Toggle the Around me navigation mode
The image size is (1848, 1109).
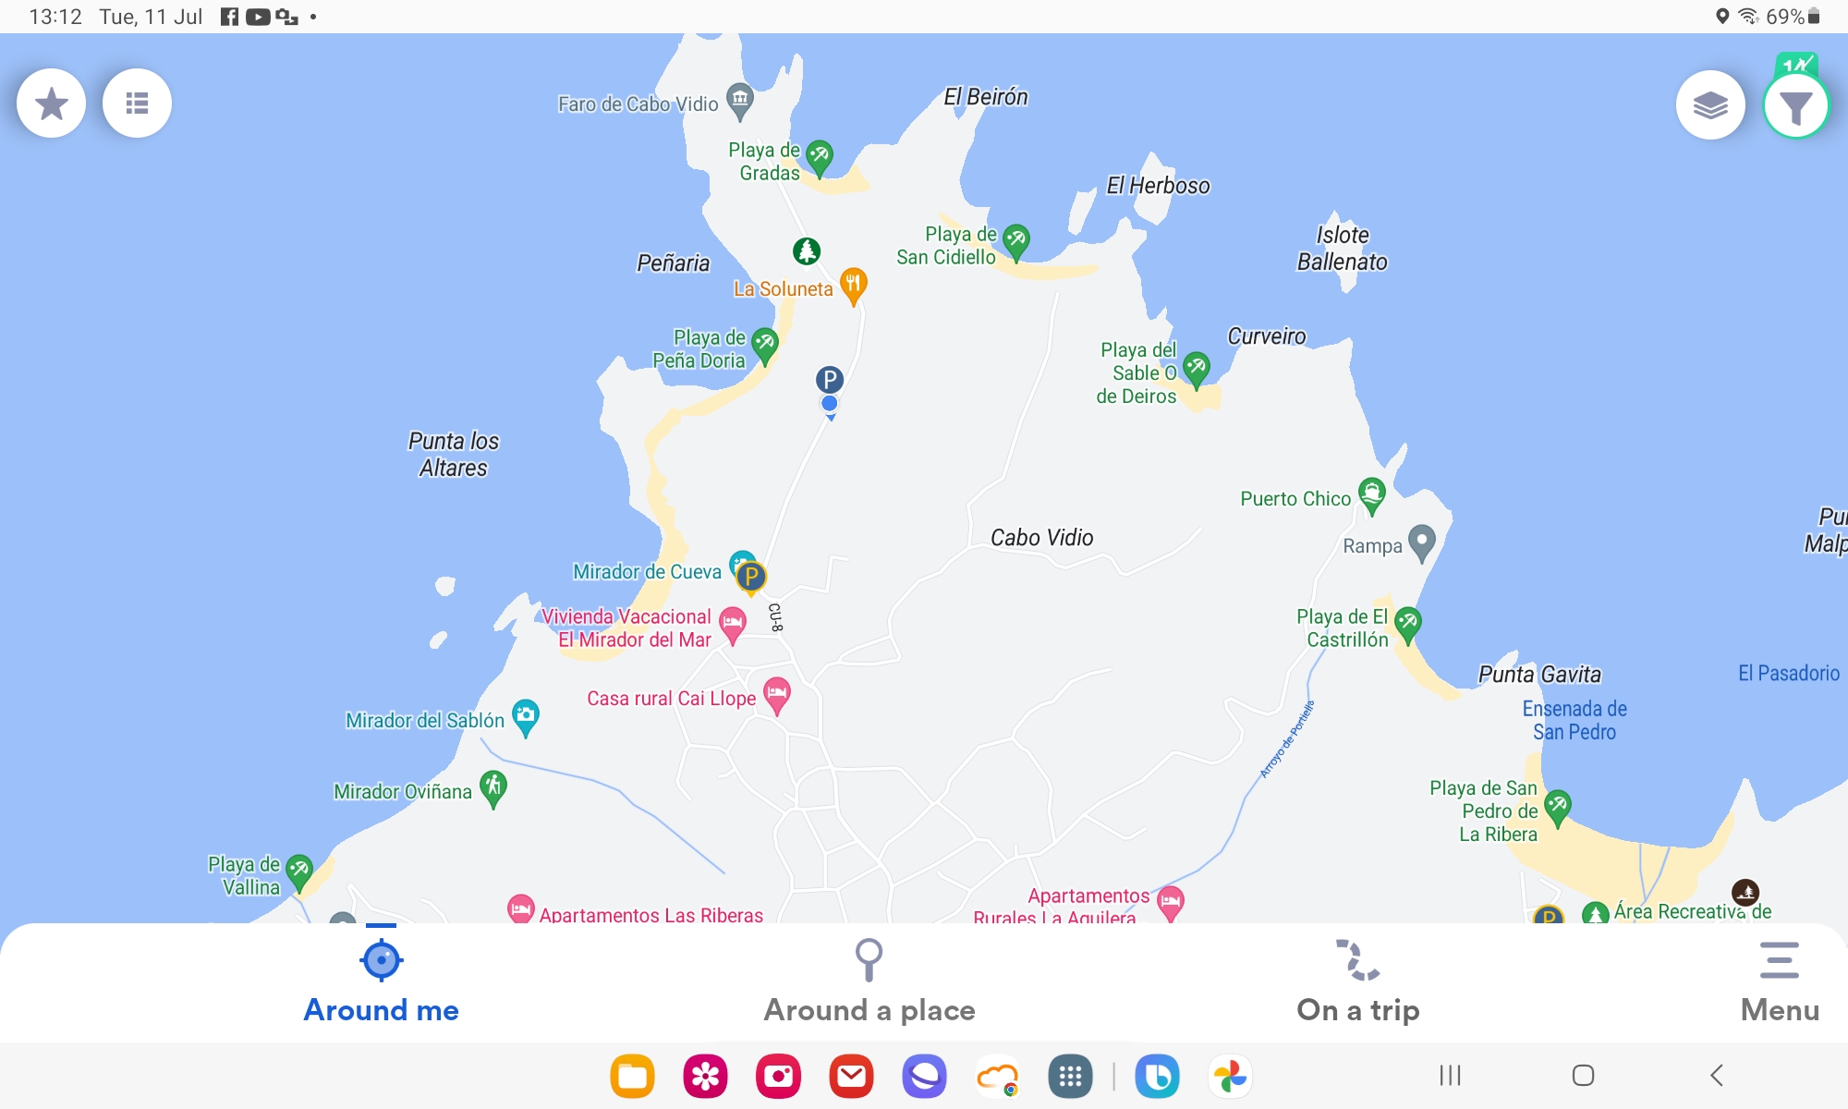382,979
